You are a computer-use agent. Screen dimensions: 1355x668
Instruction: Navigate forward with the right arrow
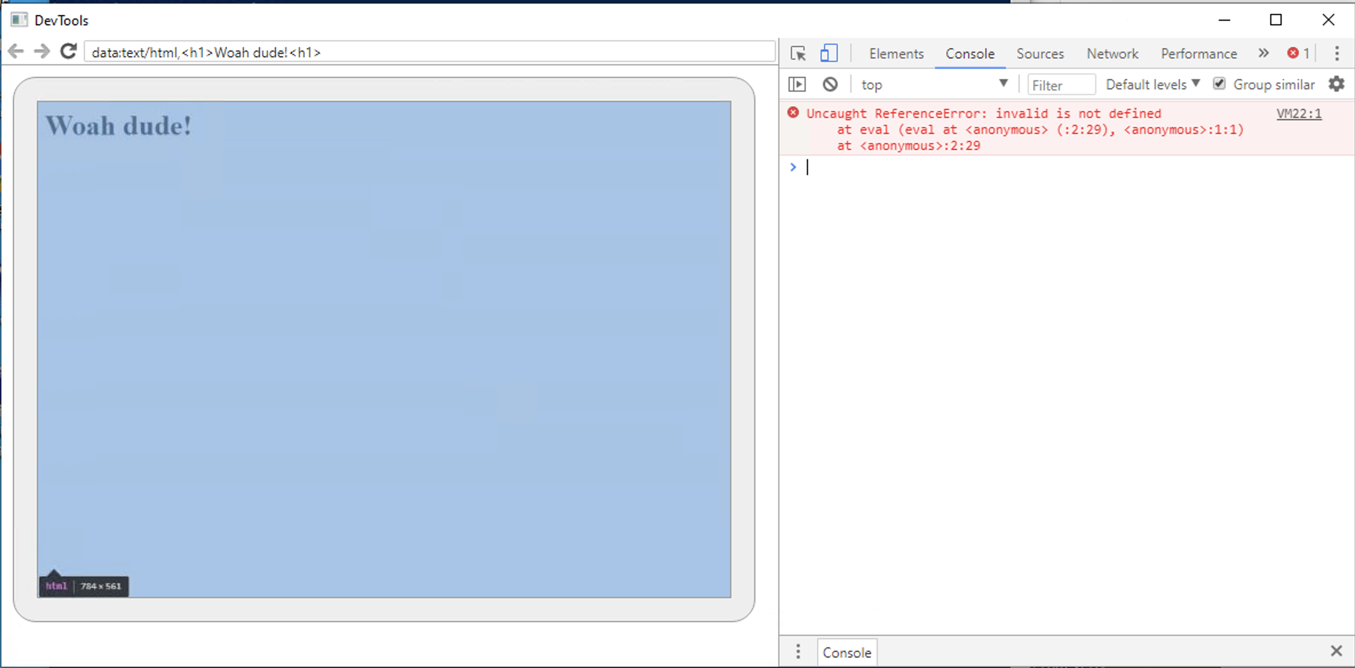click(42, 51)
